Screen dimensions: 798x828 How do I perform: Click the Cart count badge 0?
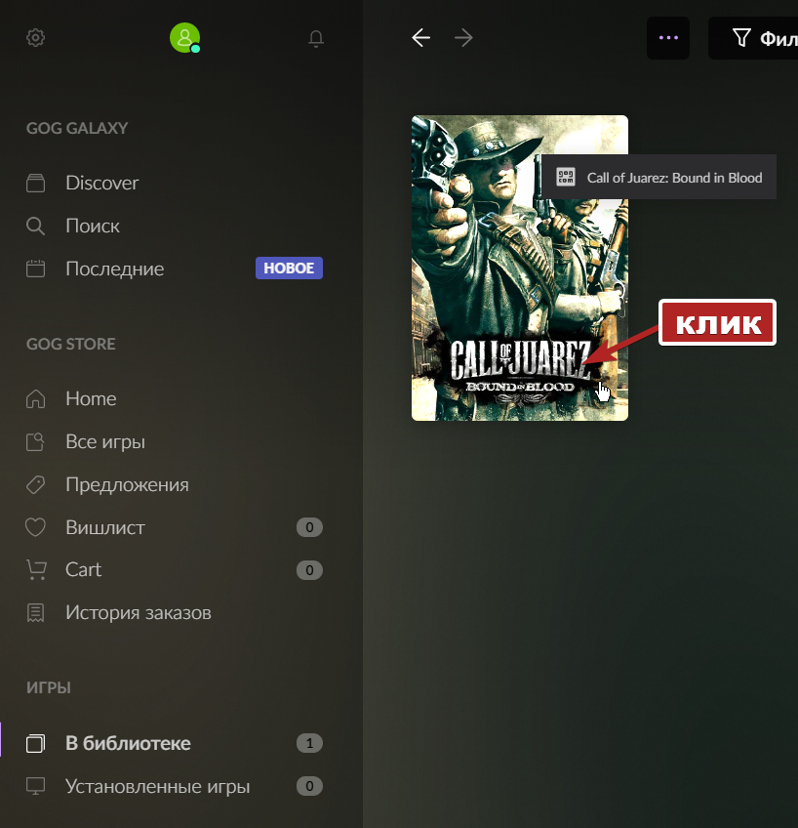(309, 570)
